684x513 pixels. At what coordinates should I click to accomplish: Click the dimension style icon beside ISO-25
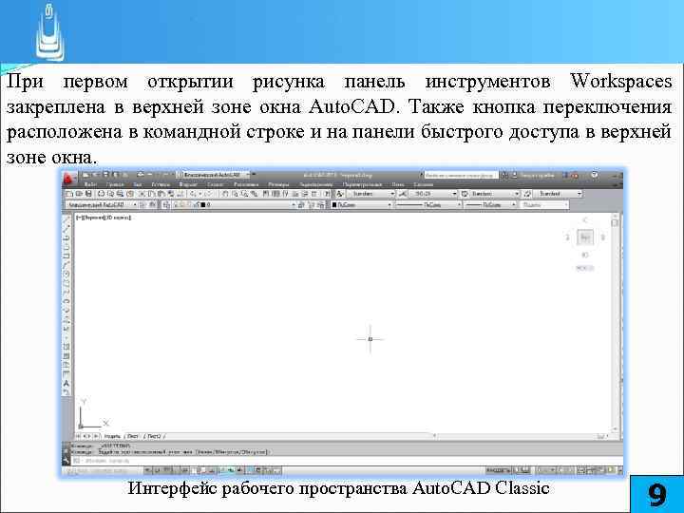[402, 194]
